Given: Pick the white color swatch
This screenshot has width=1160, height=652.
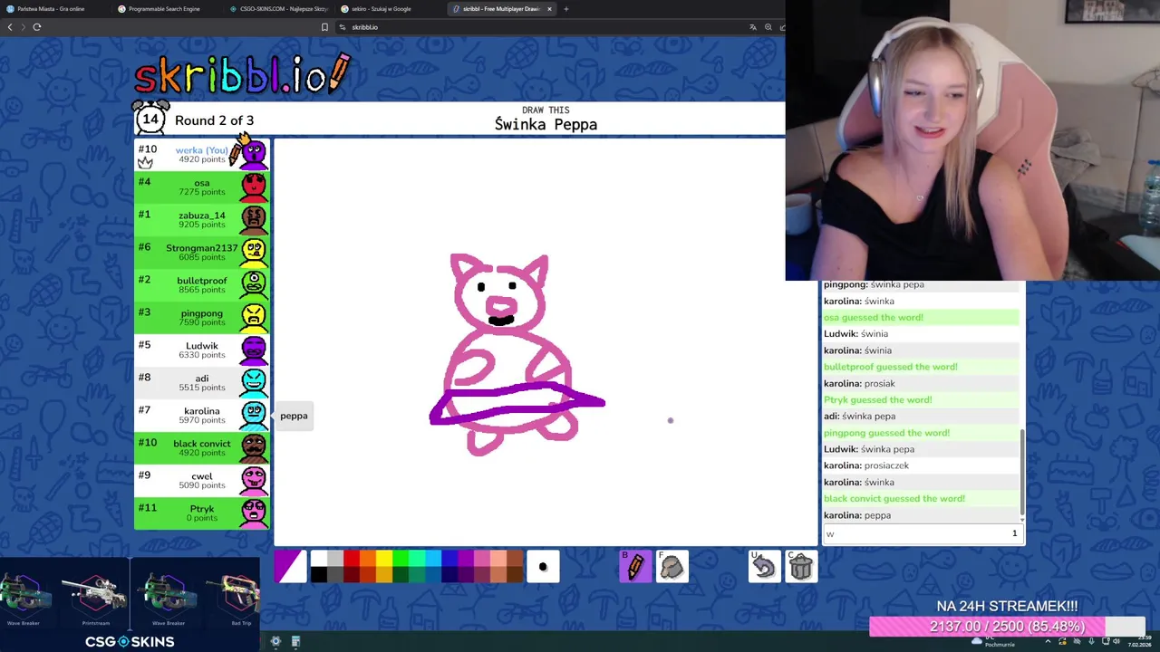Looking at the screenshot, I should tap(319, 559).
